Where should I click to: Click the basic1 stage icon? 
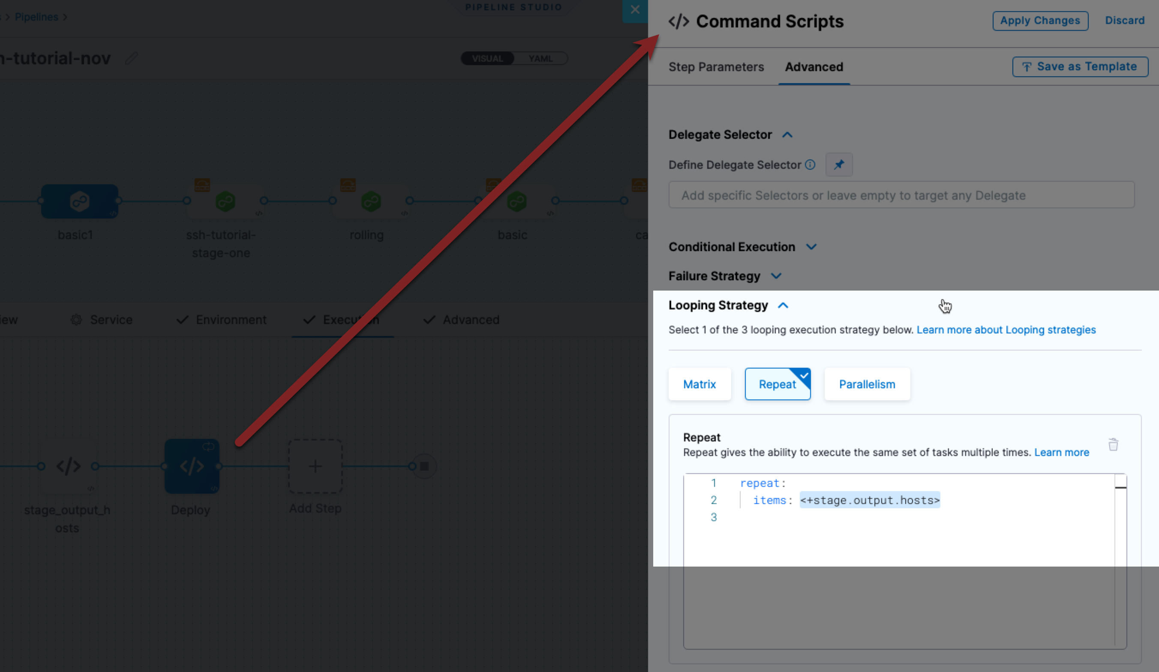tap(80, 201)
